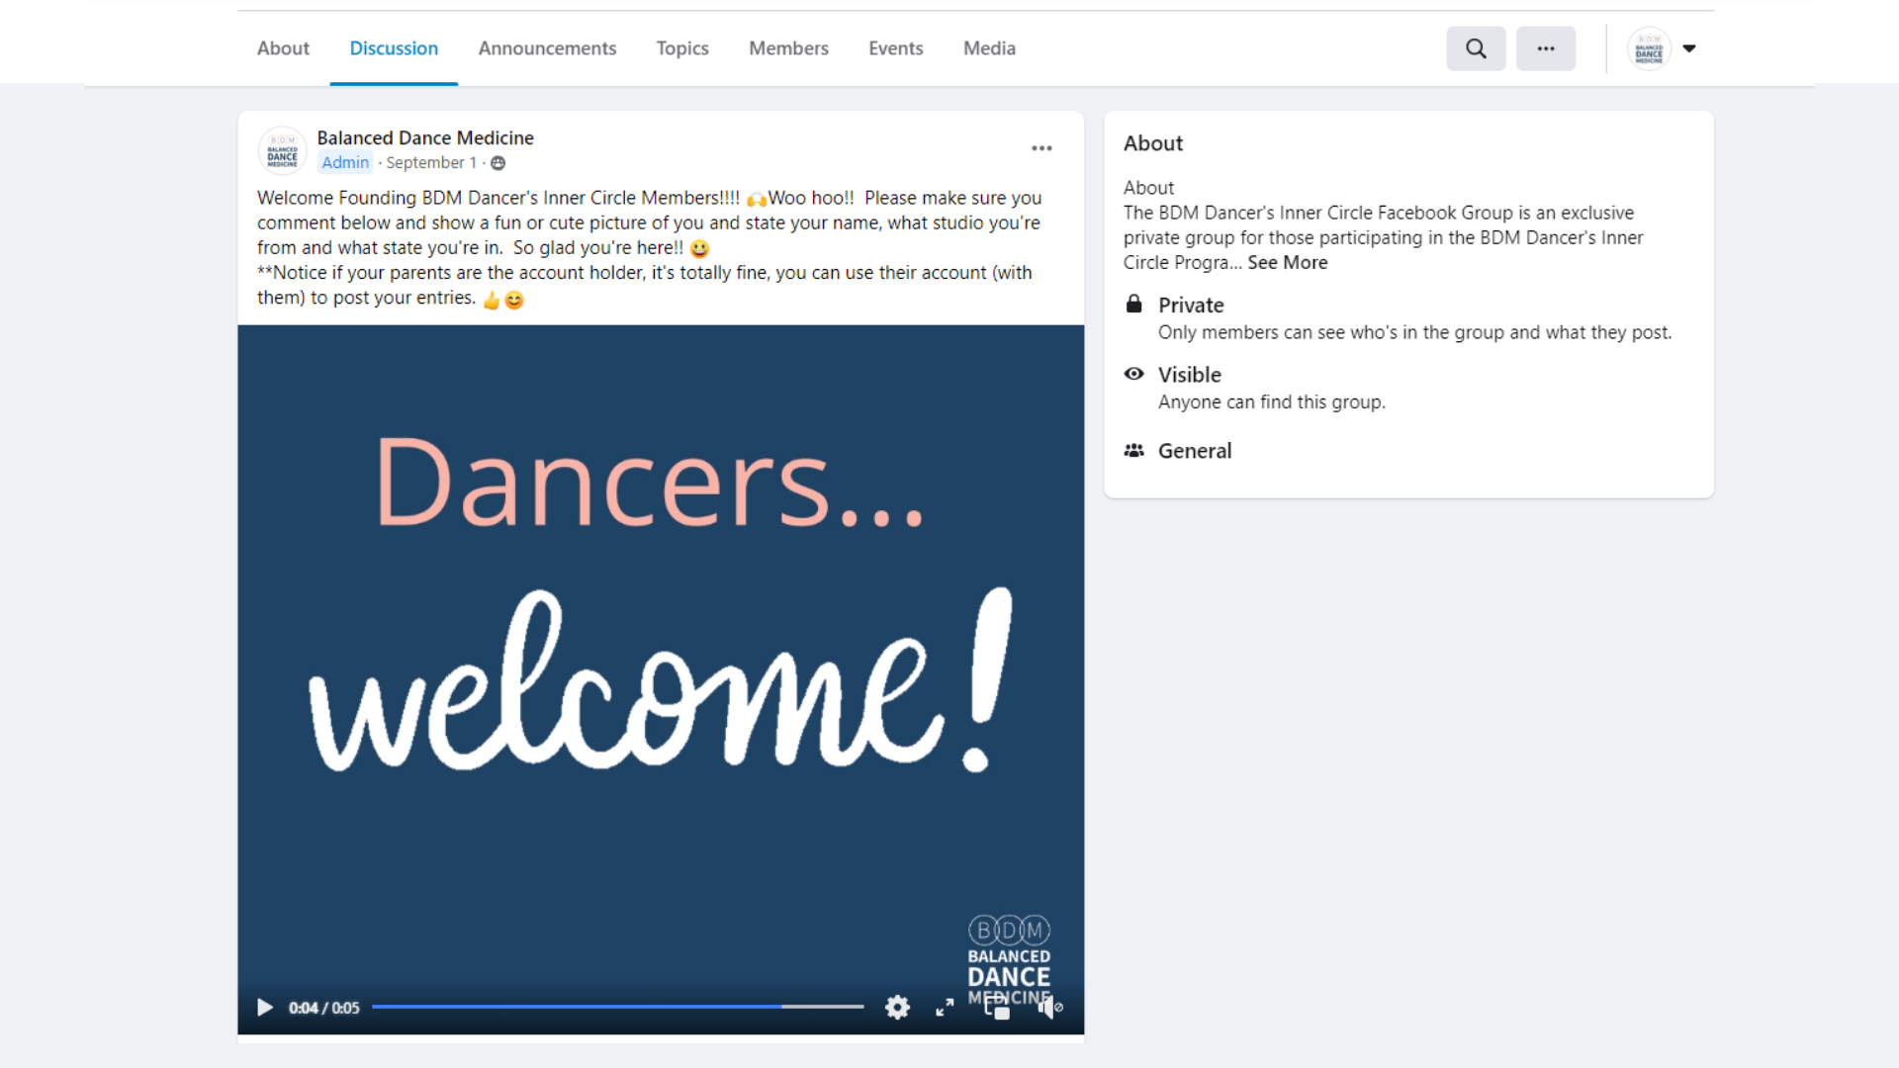Play the welcome video
Screen dimensions: 1899x1068
tap(265, 1008)
